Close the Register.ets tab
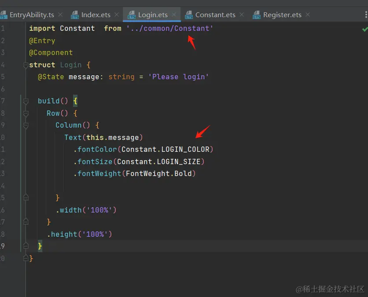The image size is (368, 297). pyautogui.click(x=308, y=15)
